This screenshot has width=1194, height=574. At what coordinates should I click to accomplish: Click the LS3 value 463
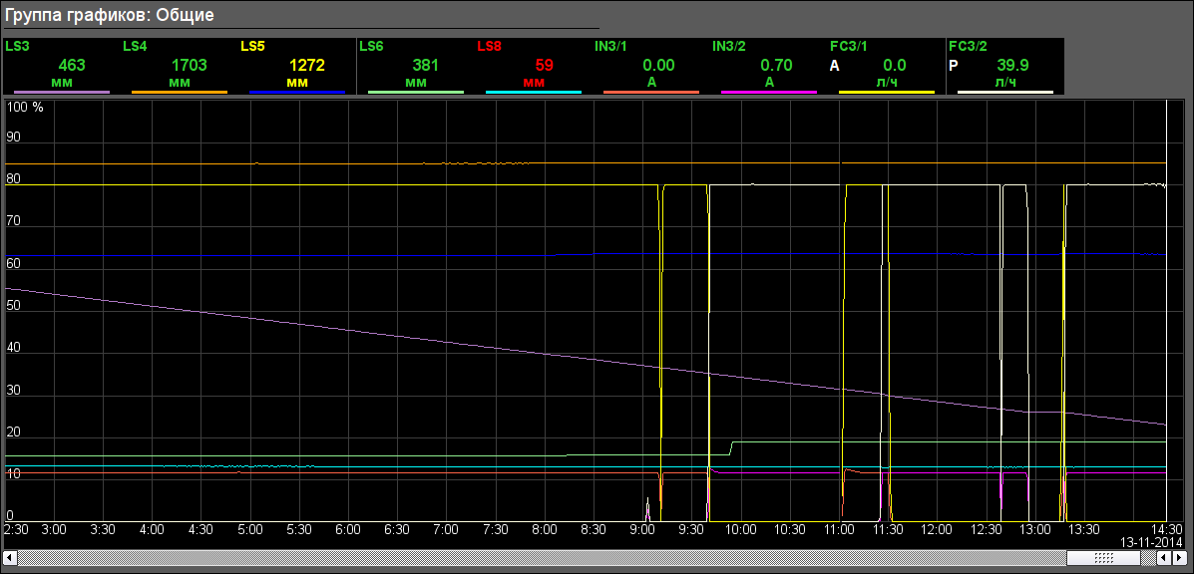tap(73, 66)
